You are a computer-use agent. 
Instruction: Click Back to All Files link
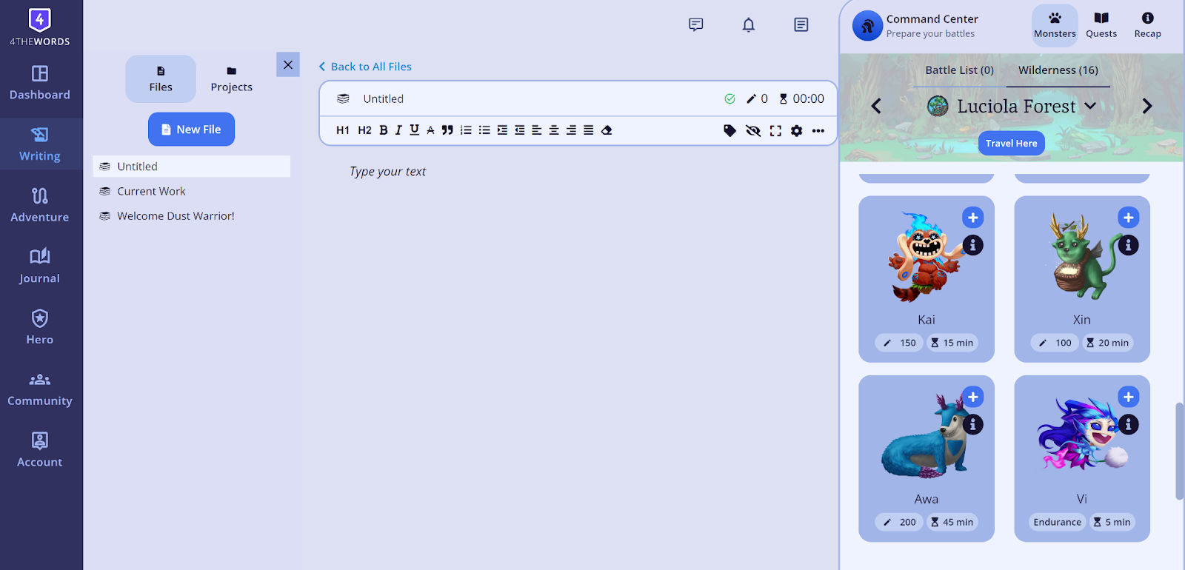tap(365, 67)
